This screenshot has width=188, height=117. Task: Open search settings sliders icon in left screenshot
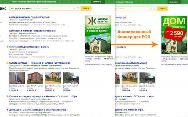point(78,8)
